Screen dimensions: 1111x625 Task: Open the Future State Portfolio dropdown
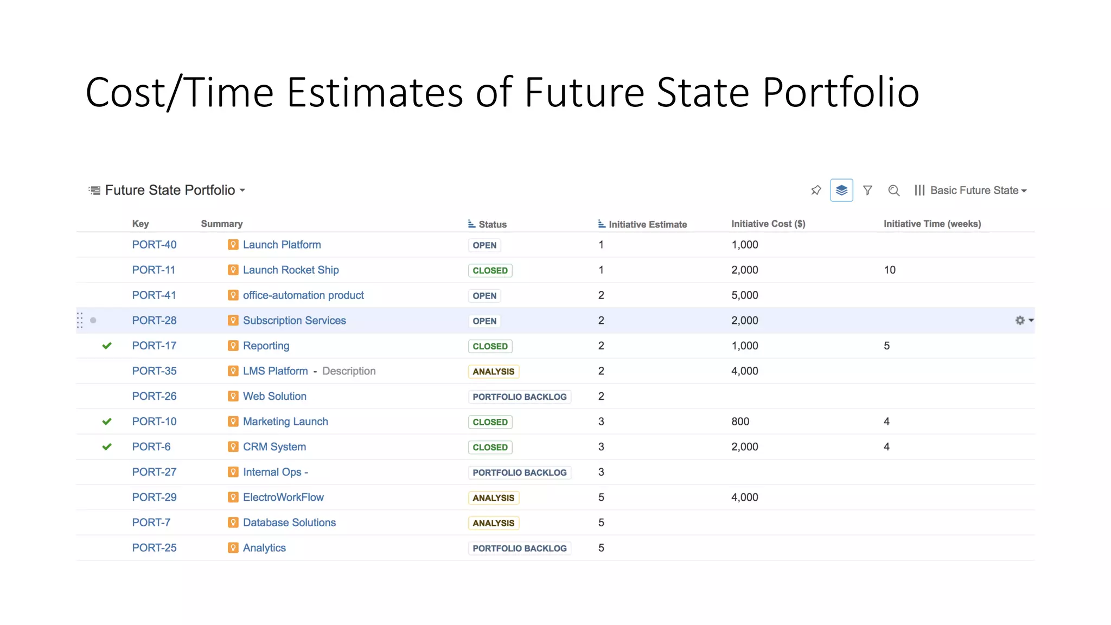coord(175,190)
